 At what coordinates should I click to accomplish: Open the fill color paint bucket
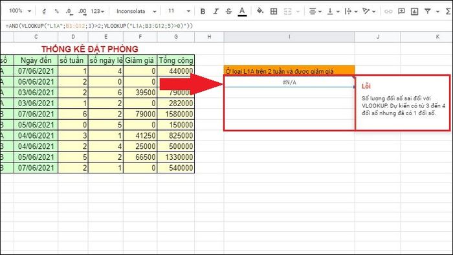click(x=260, y=11)
